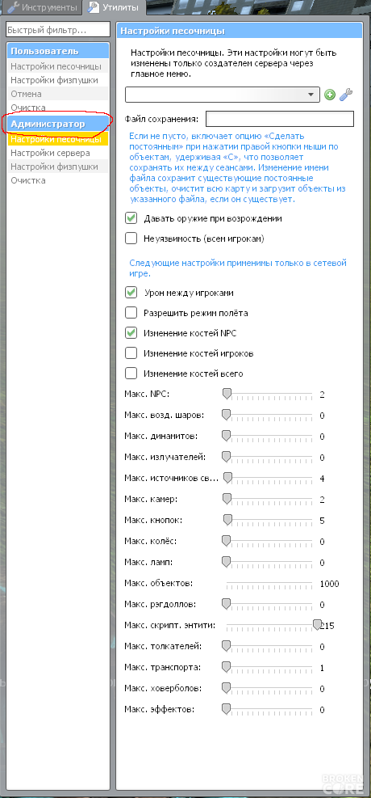Click the Макс. излучателей slider
Viewport: 371px width, 798px height.
click(269, 457)
